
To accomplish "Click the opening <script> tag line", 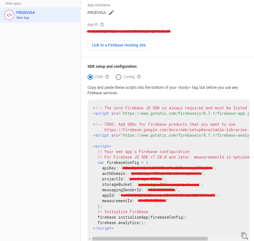I will pyautogui.click(x=102, y=146).
